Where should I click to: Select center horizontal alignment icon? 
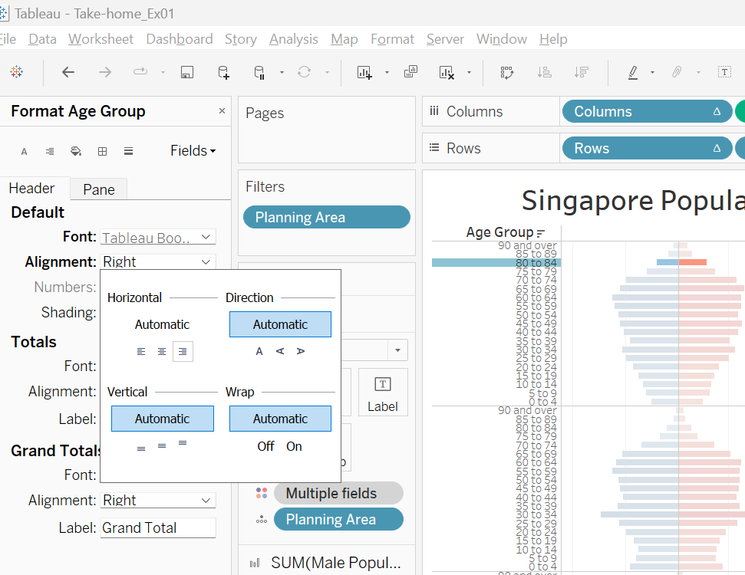click(162, 351)
